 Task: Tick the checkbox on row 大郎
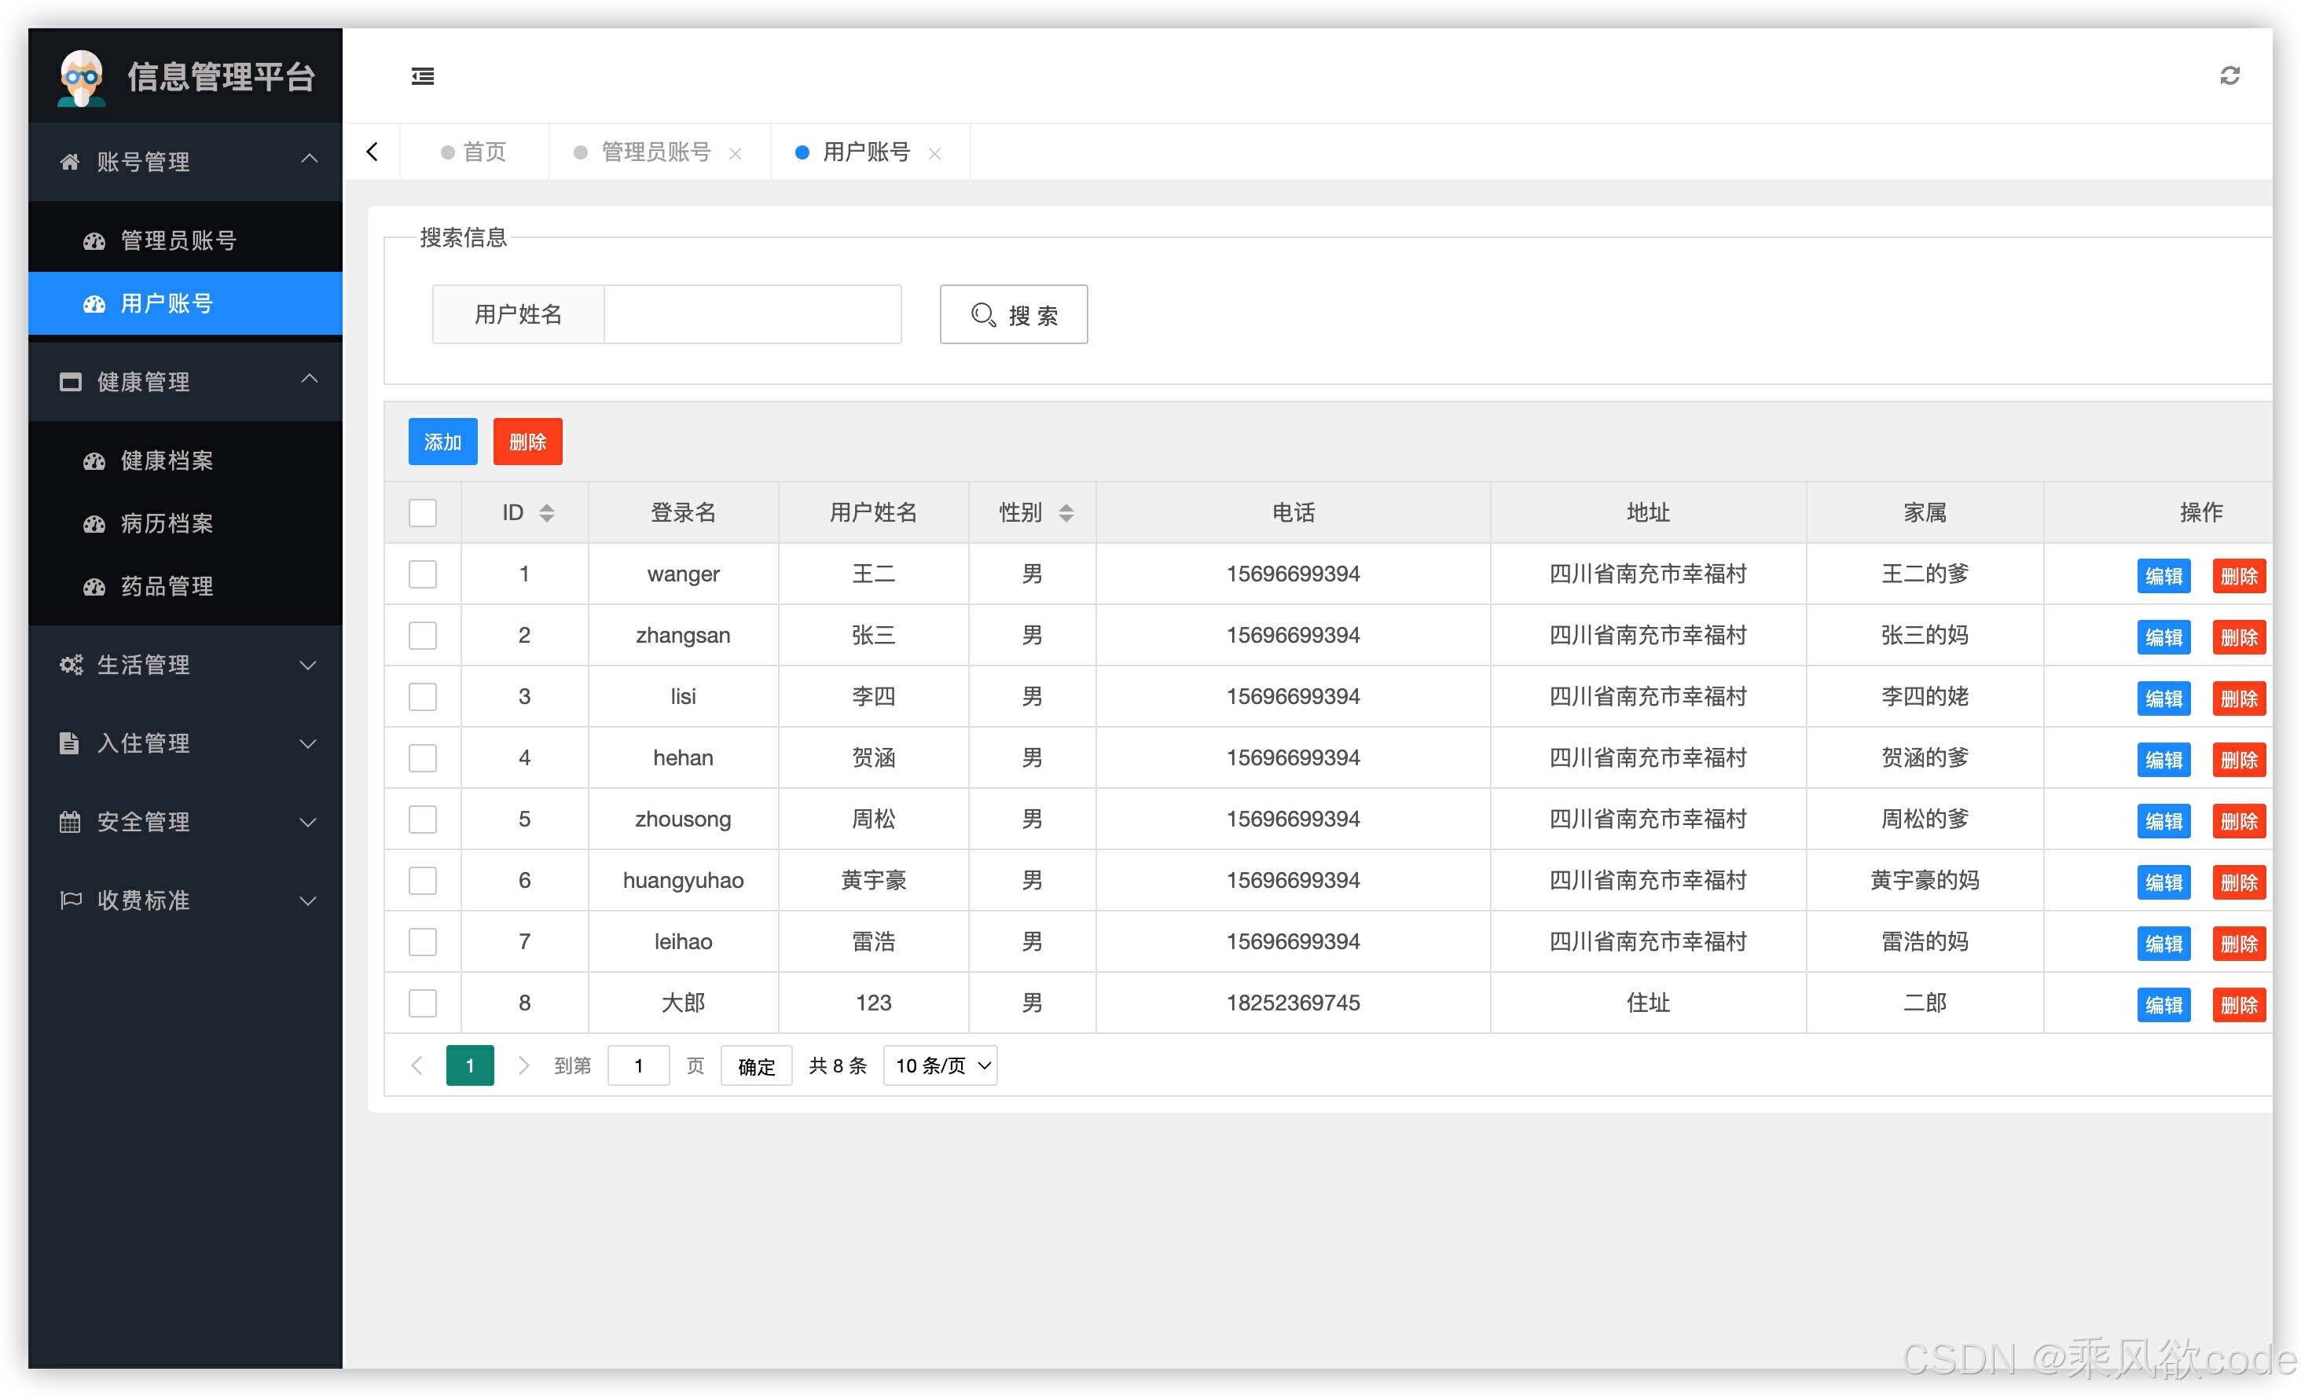click(422, 1003)
